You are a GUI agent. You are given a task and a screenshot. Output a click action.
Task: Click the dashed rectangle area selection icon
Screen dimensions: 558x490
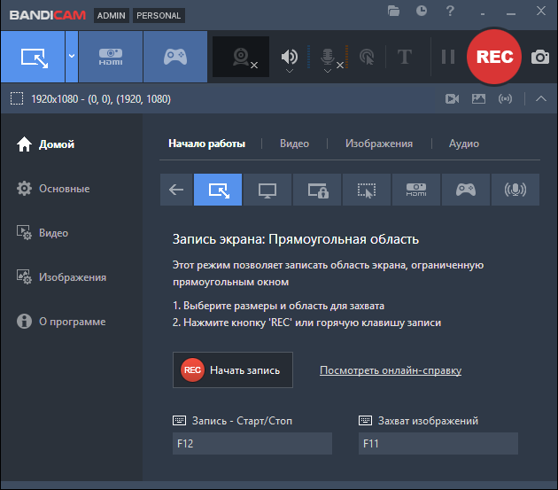[17, 98]
